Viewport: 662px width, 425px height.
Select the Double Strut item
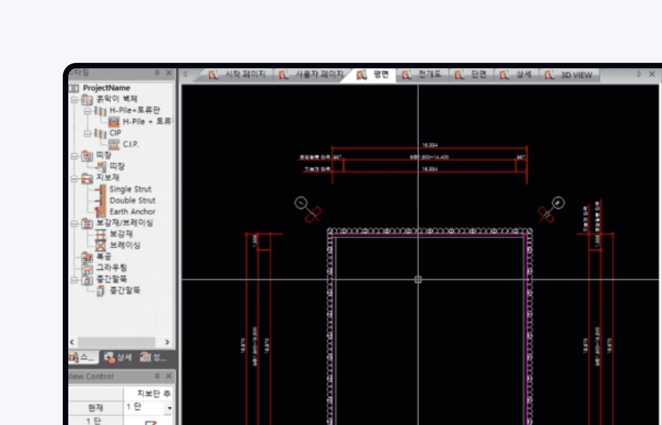[x=132, y=201]
